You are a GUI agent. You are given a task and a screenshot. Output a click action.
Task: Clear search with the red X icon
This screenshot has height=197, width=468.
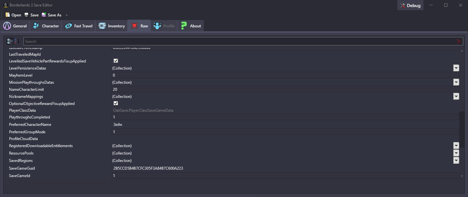[x=459, y=41]
